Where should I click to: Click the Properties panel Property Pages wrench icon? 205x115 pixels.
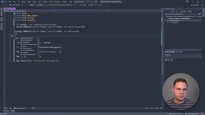coord(172,60)
